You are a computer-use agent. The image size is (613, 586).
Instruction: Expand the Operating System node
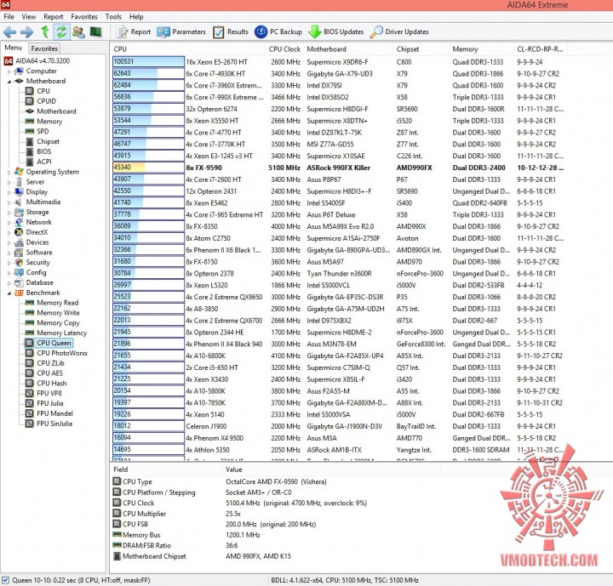click(9, 172)
